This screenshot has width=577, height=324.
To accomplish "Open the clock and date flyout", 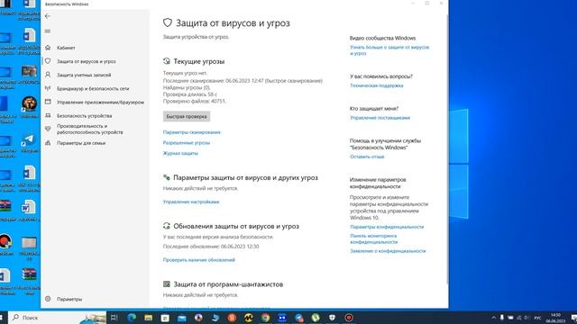I will click(x=555, y=318).
